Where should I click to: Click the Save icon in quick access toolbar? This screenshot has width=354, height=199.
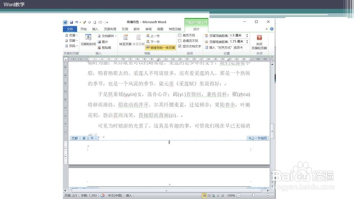pos(71,22)
